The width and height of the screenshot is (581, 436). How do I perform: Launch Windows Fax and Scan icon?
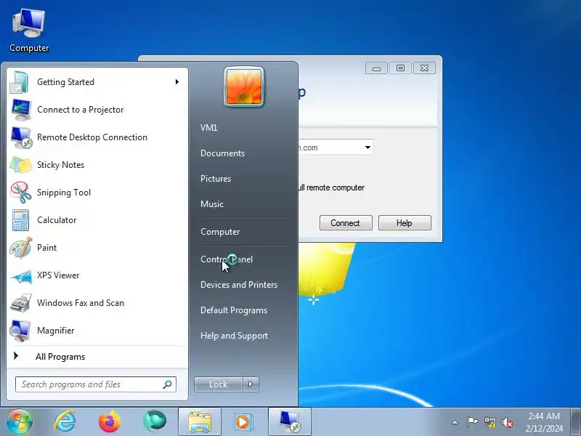[21, 303]
